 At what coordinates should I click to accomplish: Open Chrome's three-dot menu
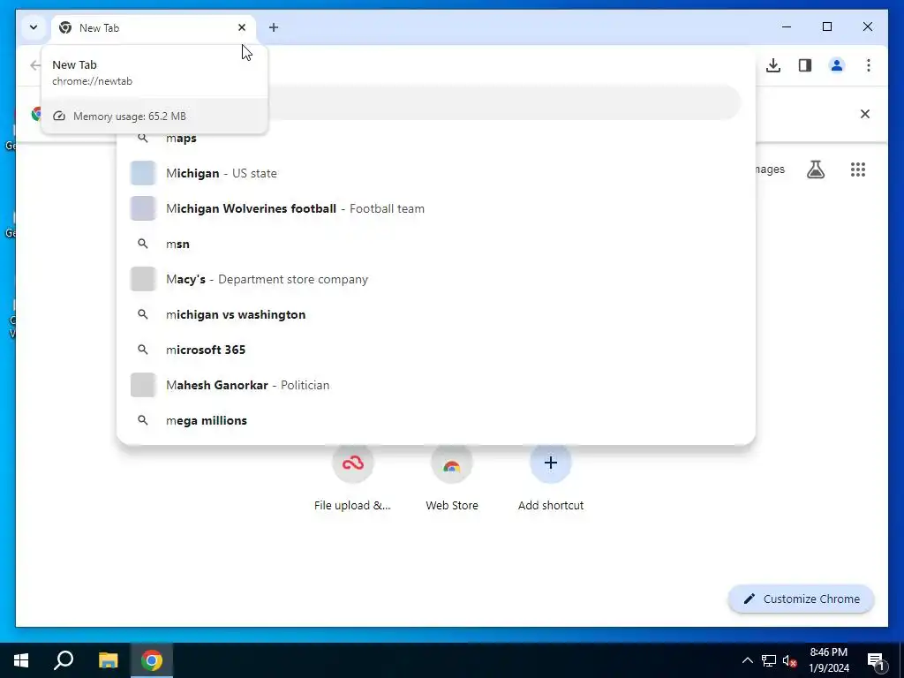tap(869, 65)
